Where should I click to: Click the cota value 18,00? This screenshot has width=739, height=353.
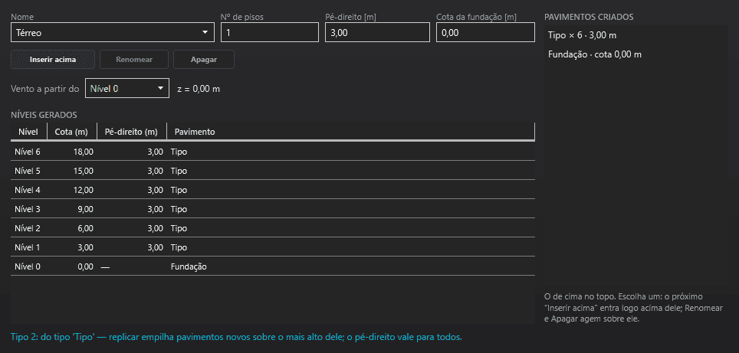[84, 152]
